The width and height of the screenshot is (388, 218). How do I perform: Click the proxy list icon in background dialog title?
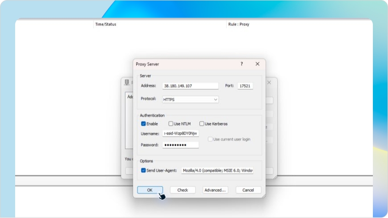127,83
